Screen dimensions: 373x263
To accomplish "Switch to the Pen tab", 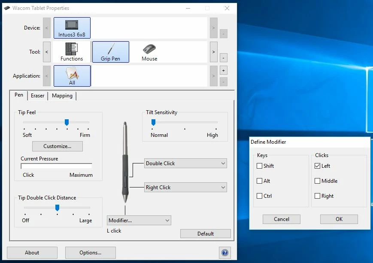I will (19, 95).
